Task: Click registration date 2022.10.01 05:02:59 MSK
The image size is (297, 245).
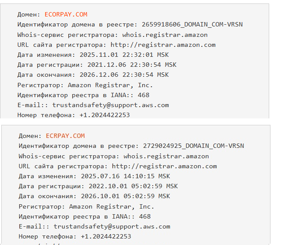Action: click(x=130, y=186)
